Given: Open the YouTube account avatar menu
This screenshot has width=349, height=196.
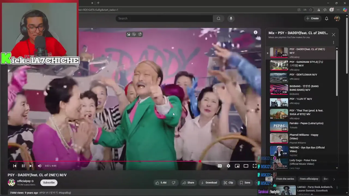Looking at the screenshot, I should coord(337,19).
